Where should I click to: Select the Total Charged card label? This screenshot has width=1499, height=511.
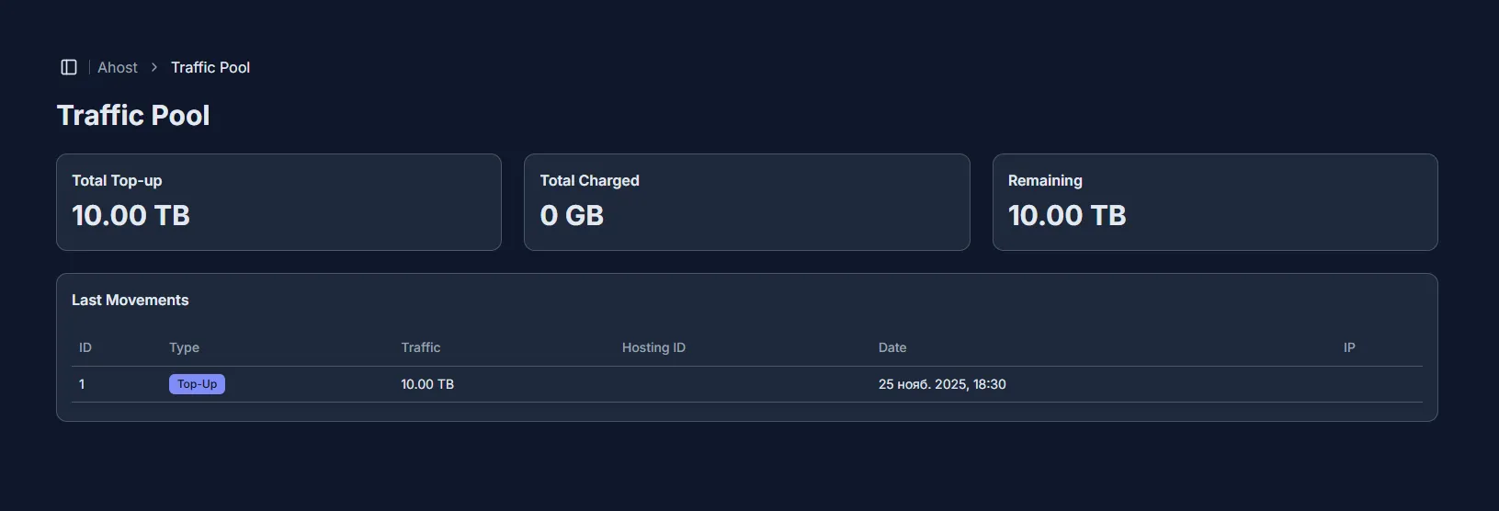(x=589, y=180)
